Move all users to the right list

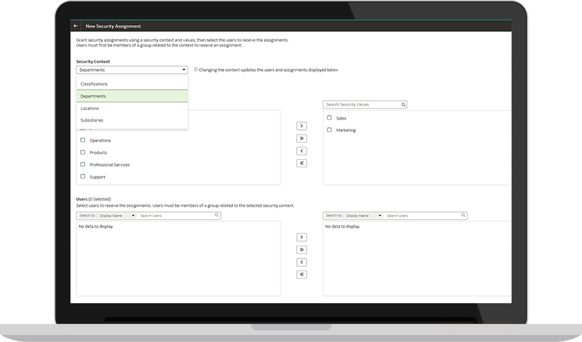point(301,250)
